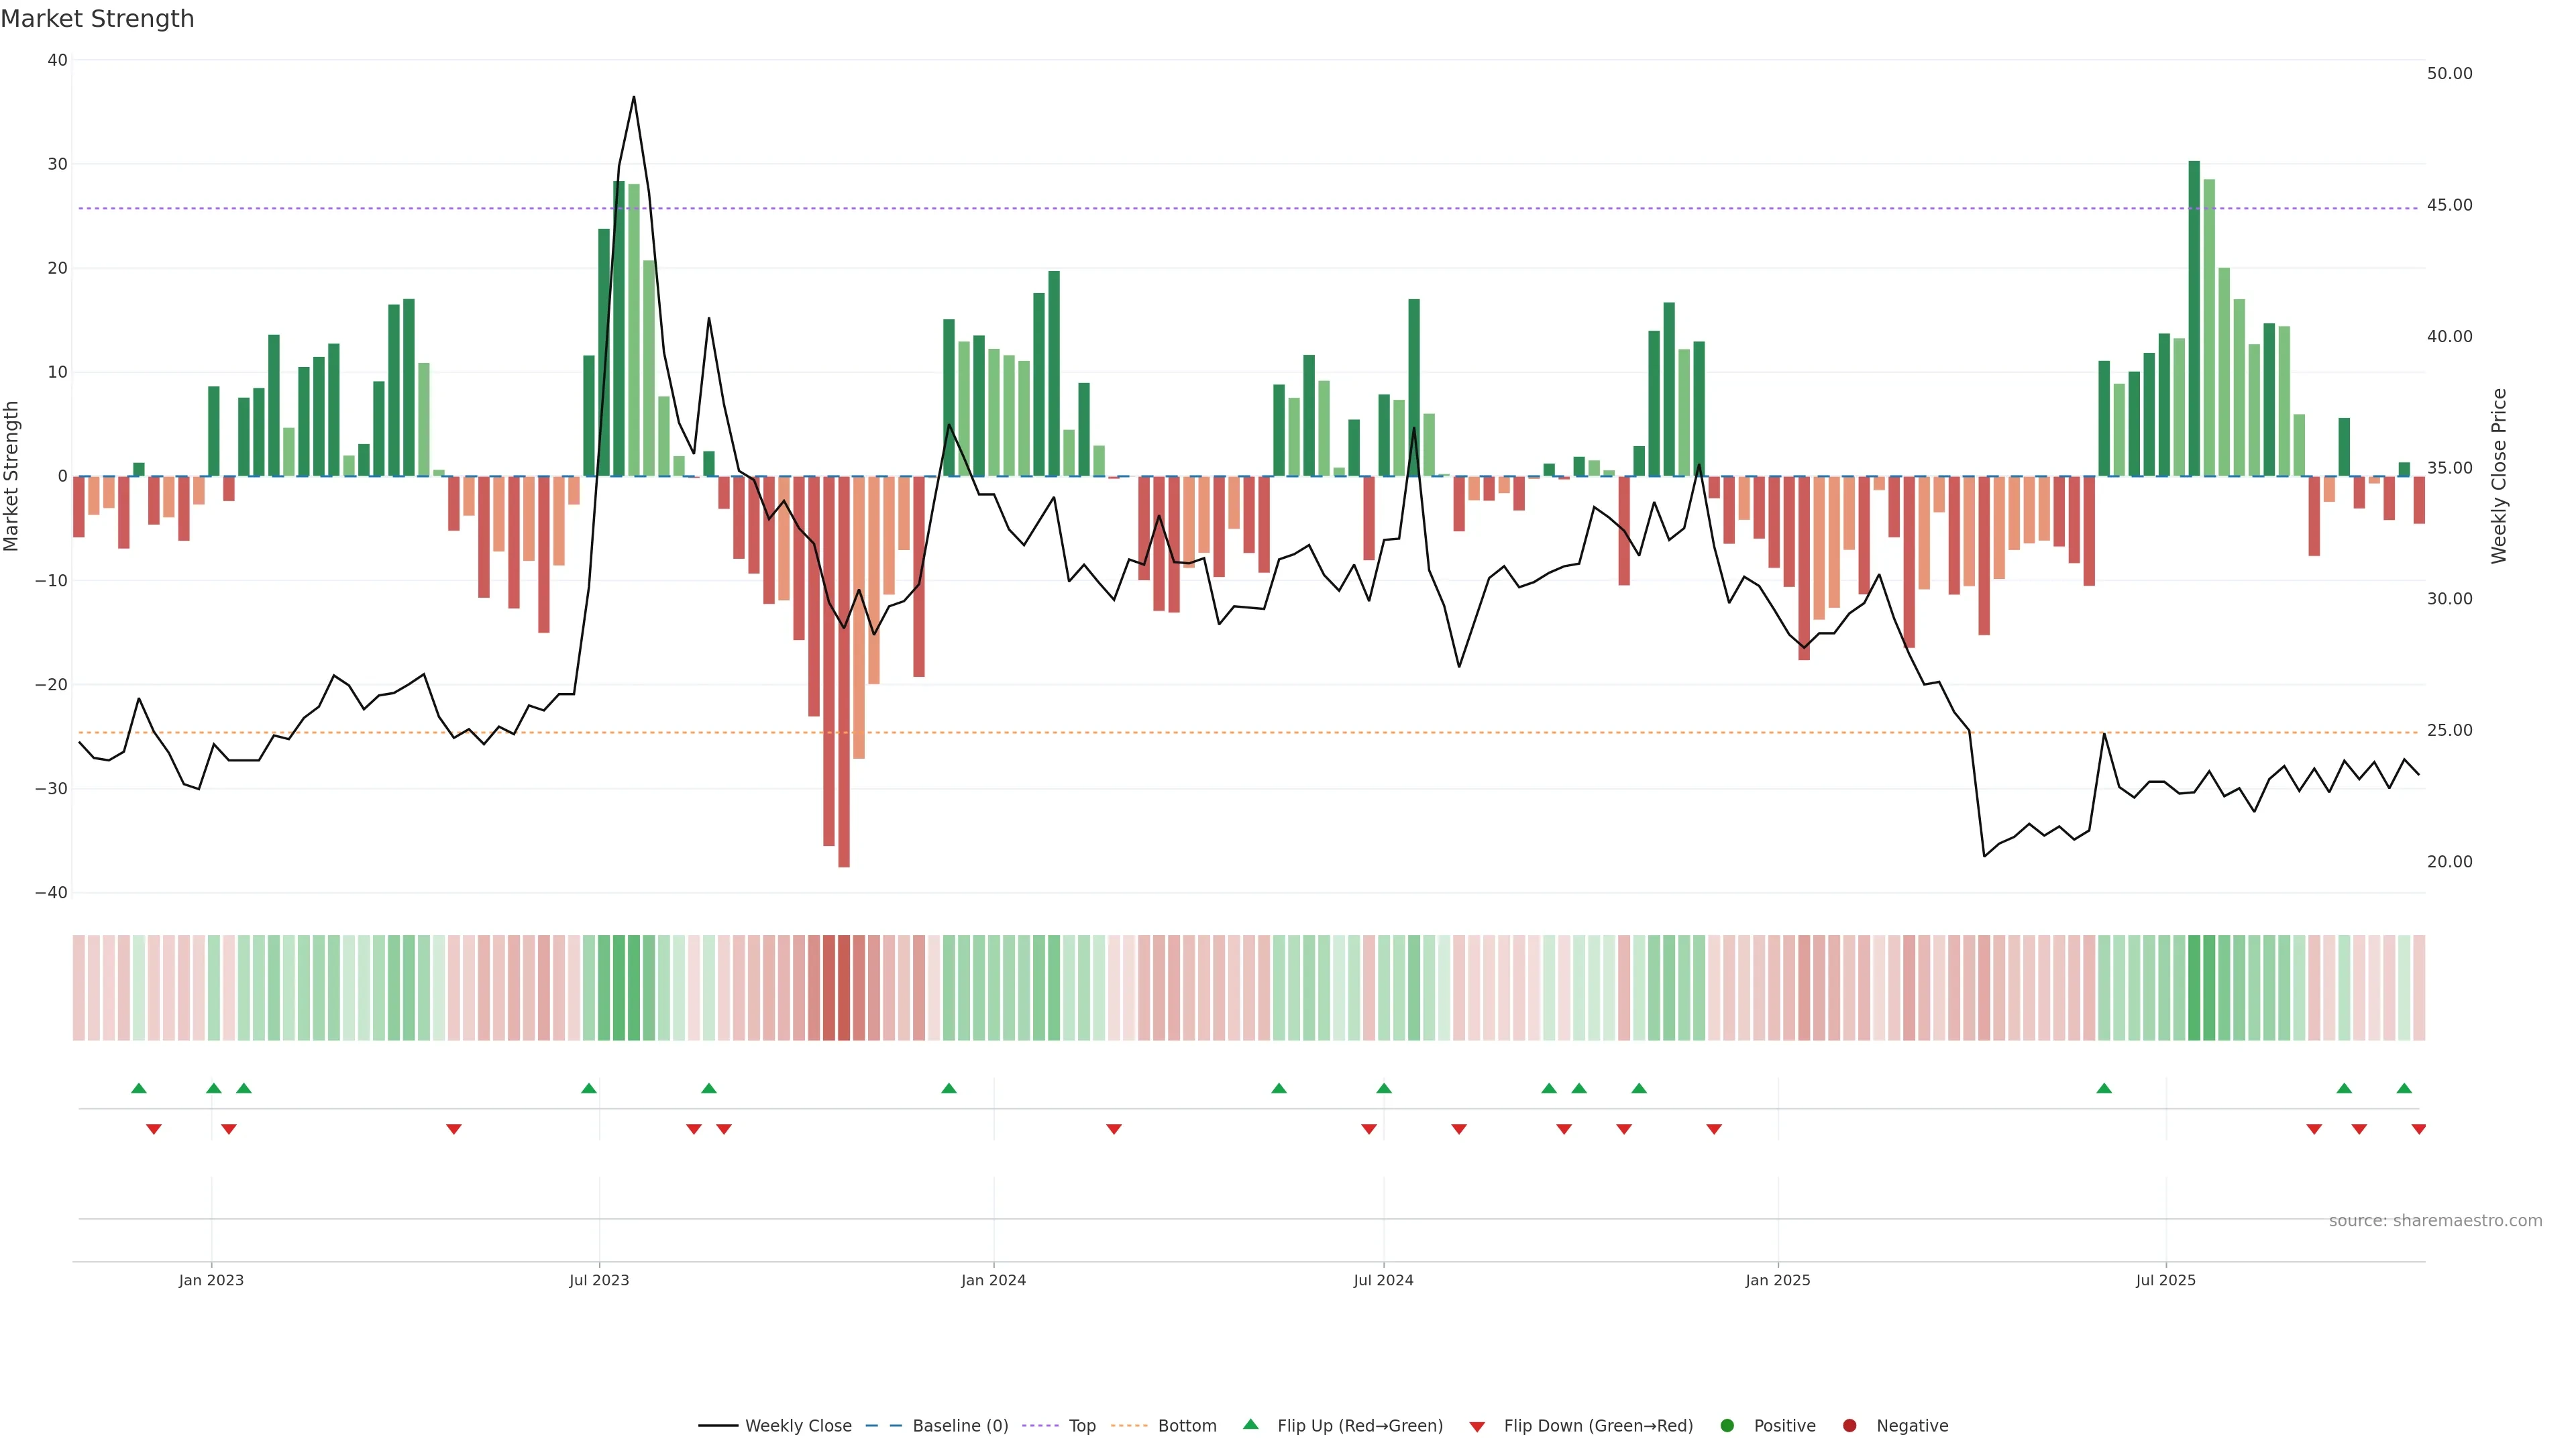Screen dimensions: 2576x1449
Task: Click the green triangle icon in the legend
Action: point(1250,1424)
